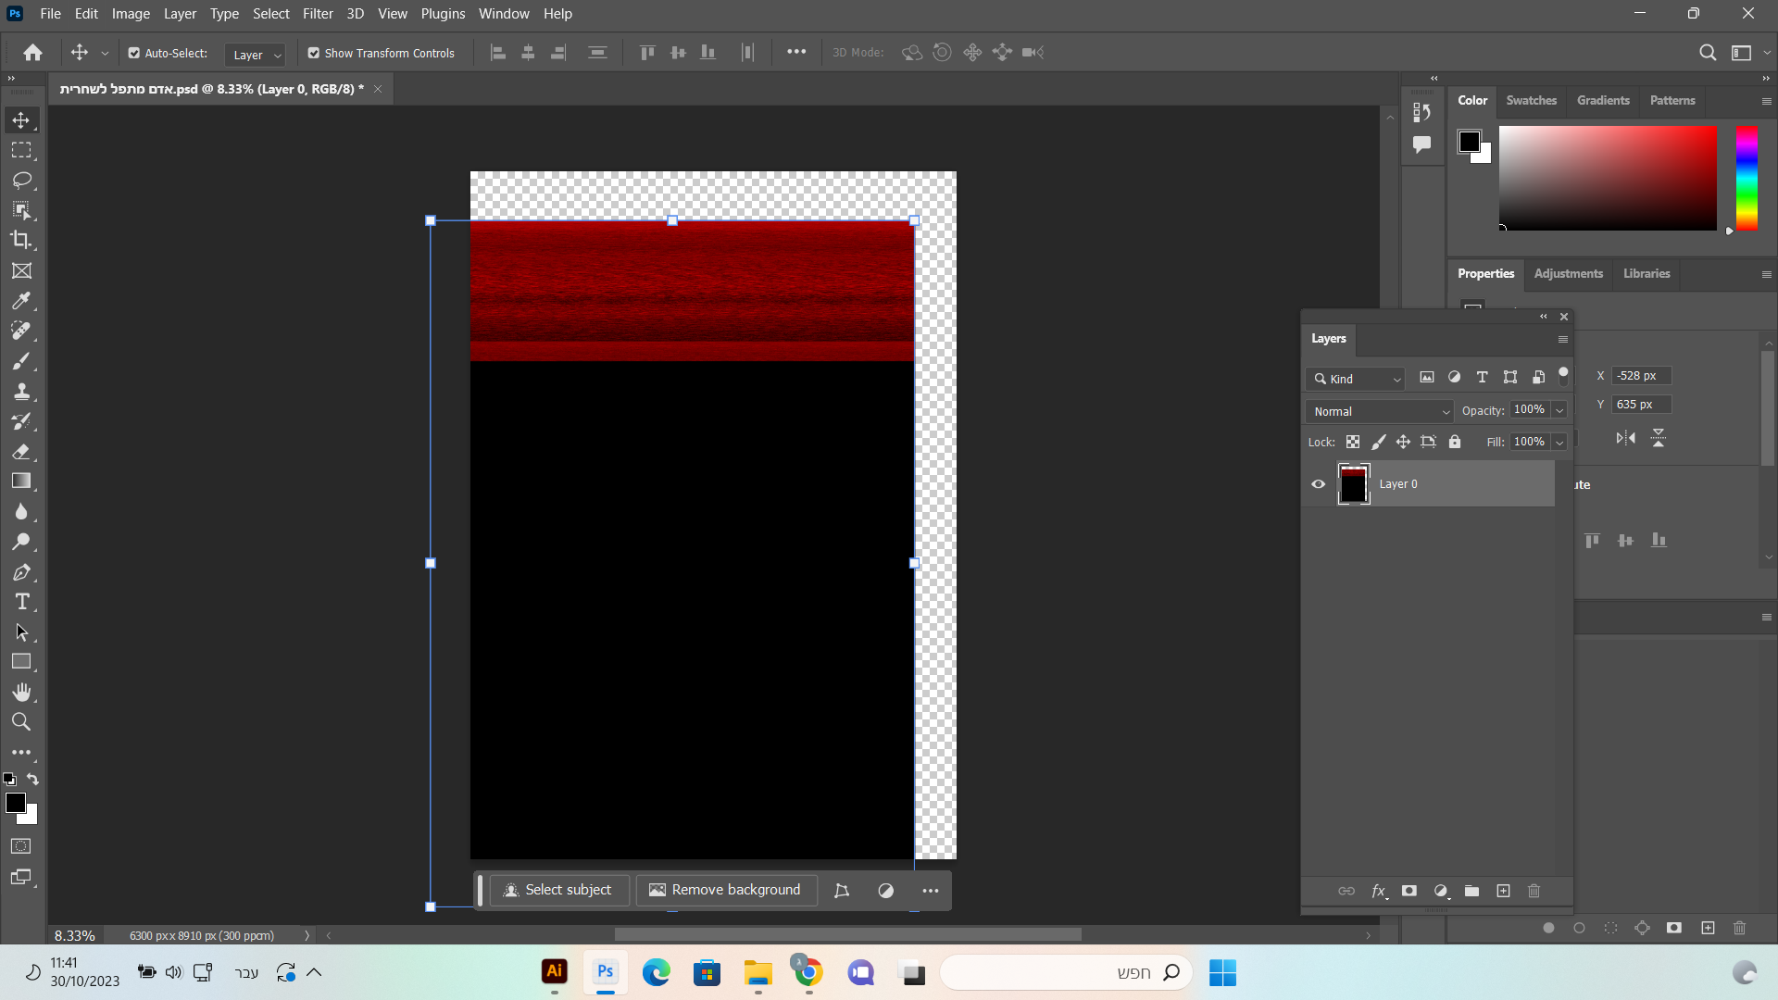
Task: Select the Lasso tool
Action: click(21, 180)
